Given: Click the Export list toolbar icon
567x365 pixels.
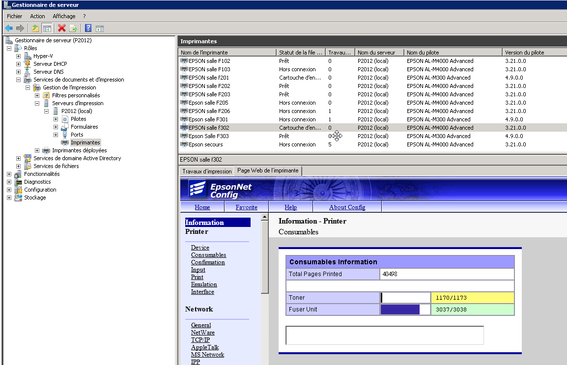Looking at the screenshot, I should point(73,28).
